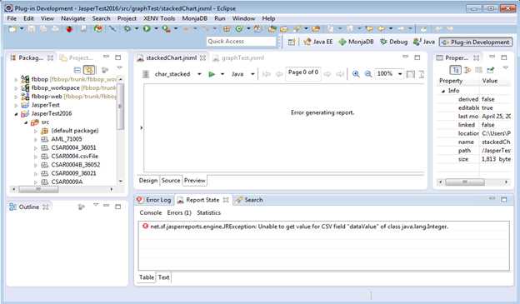Go to next page of preview
Viewport: 520px width, 304px height.
coord(327,74)
